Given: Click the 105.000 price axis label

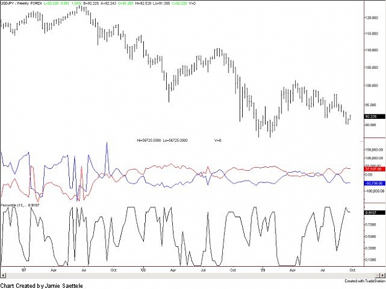Looking at the screenshot, I should pos(371,67).
